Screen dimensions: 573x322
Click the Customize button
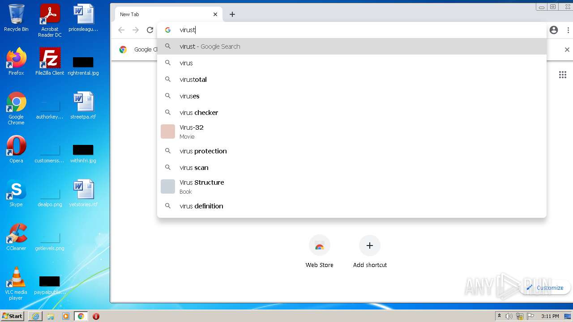point(545,288)
